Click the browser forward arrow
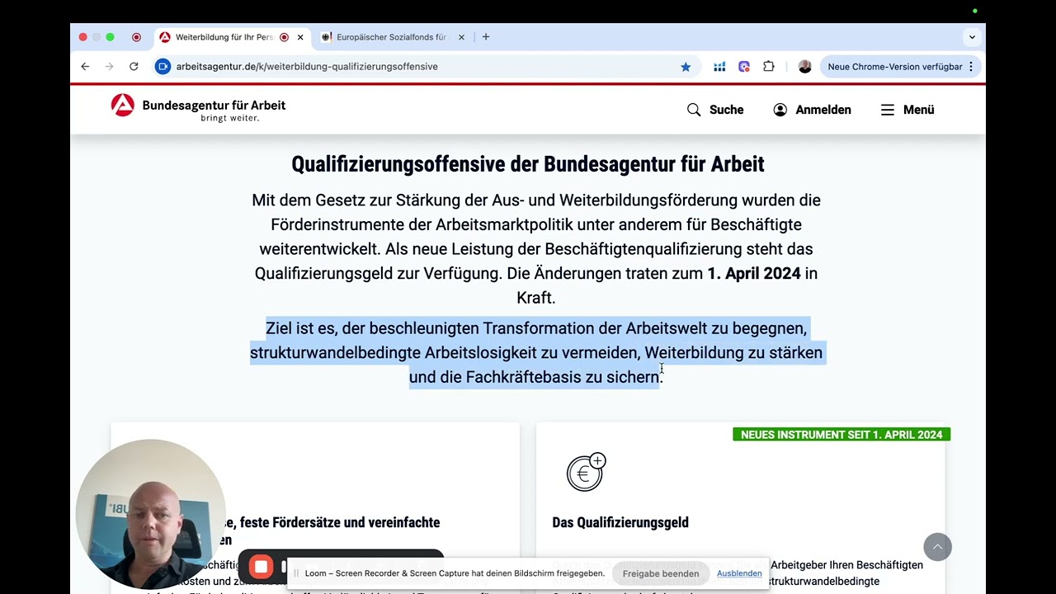The image size is (1056, 594). [109, 67]
